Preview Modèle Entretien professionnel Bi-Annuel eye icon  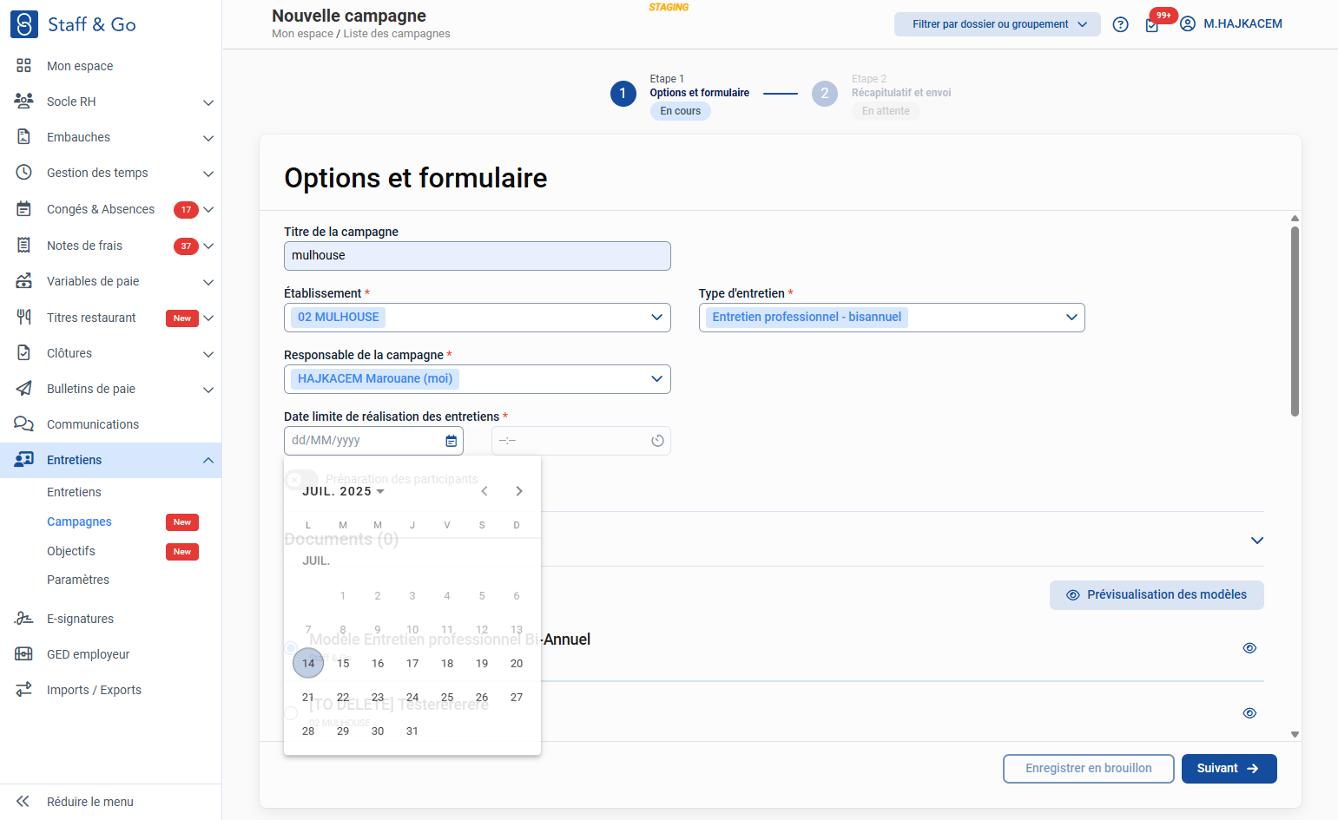coord(1250,648)
